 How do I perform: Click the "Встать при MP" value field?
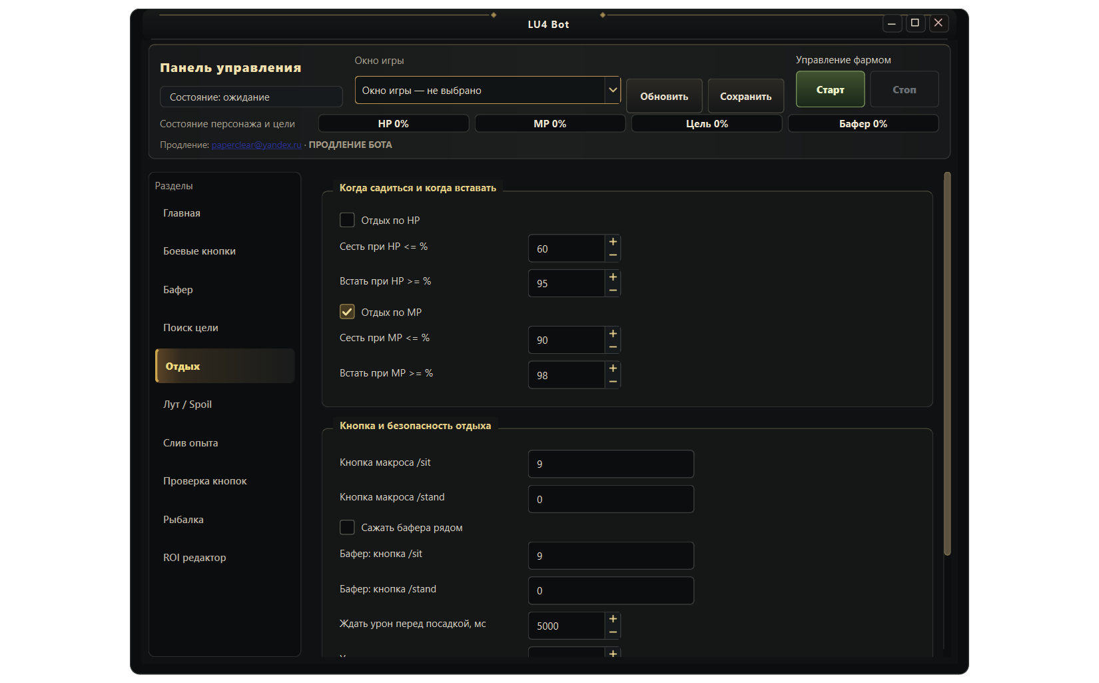[567, 375]
